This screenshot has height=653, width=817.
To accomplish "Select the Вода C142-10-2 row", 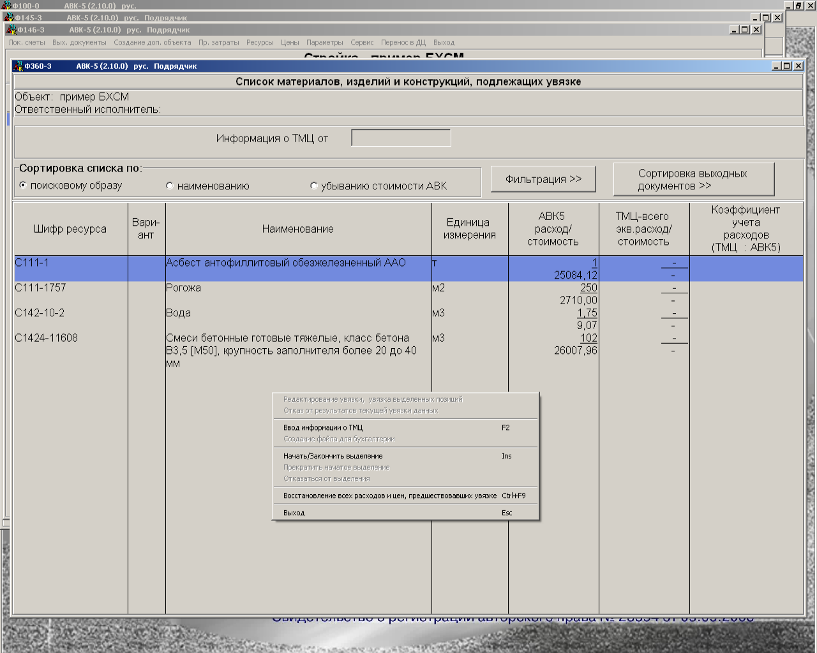I will tap(408, 319).
